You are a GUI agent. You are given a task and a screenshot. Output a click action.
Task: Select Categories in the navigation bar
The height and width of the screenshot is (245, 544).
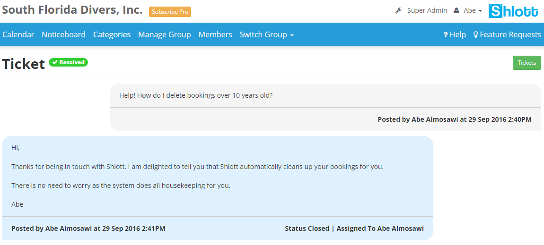[x=112, y=35]
